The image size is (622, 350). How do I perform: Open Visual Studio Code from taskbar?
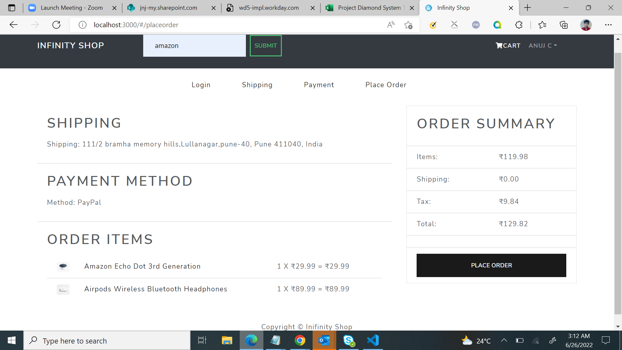[373, 340]
